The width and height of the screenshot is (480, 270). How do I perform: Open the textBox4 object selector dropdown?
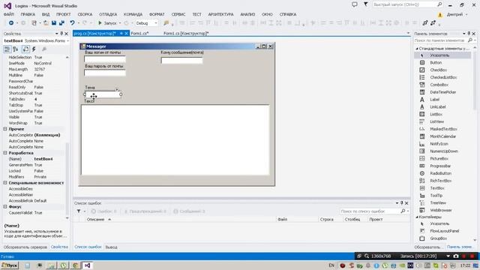tap(67, 40)
